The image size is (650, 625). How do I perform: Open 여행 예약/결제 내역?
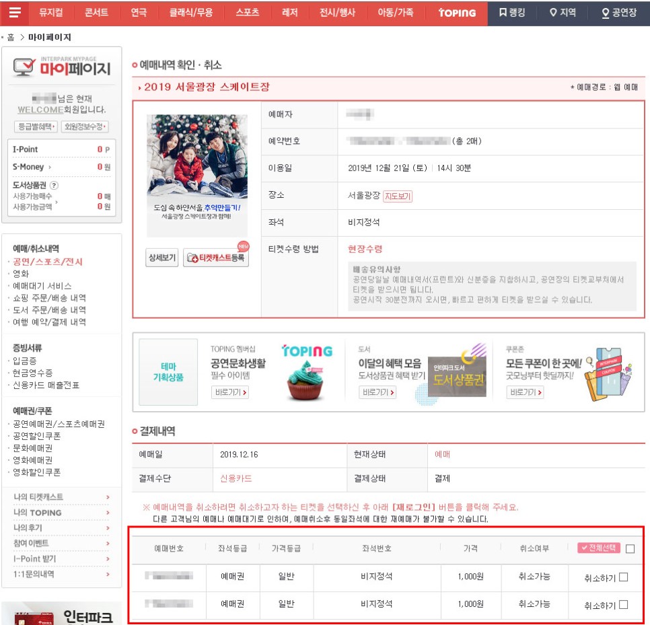[x=49, y=322]
